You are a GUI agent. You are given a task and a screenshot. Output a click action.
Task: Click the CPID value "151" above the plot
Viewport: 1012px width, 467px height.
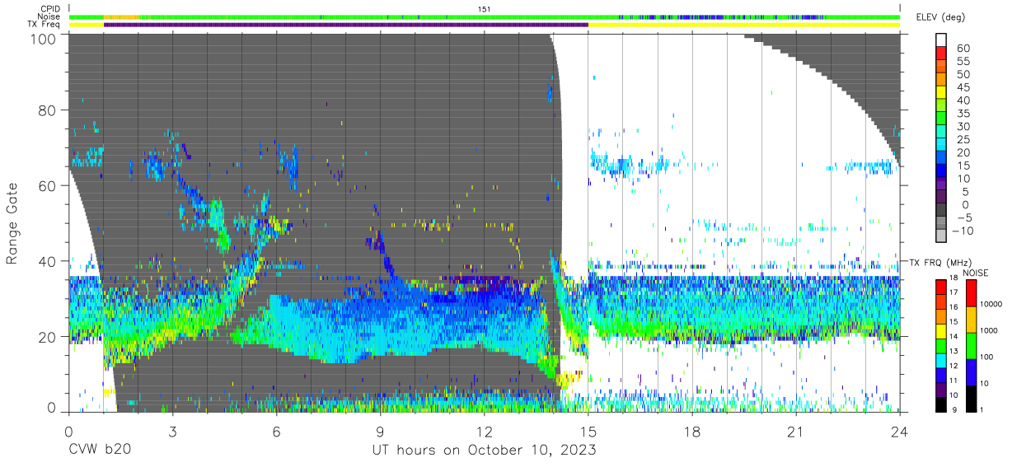coord(485,9)
